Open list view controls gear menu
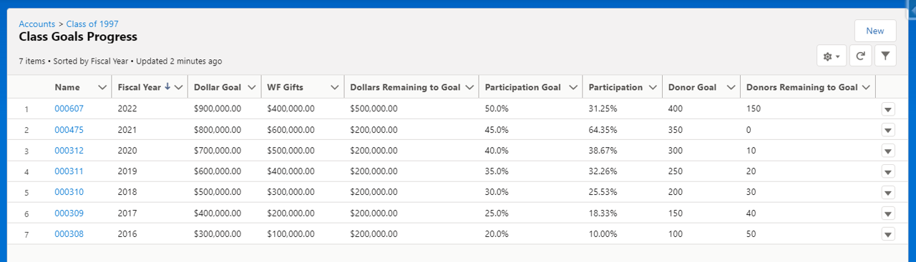 [x=832, y=56]
